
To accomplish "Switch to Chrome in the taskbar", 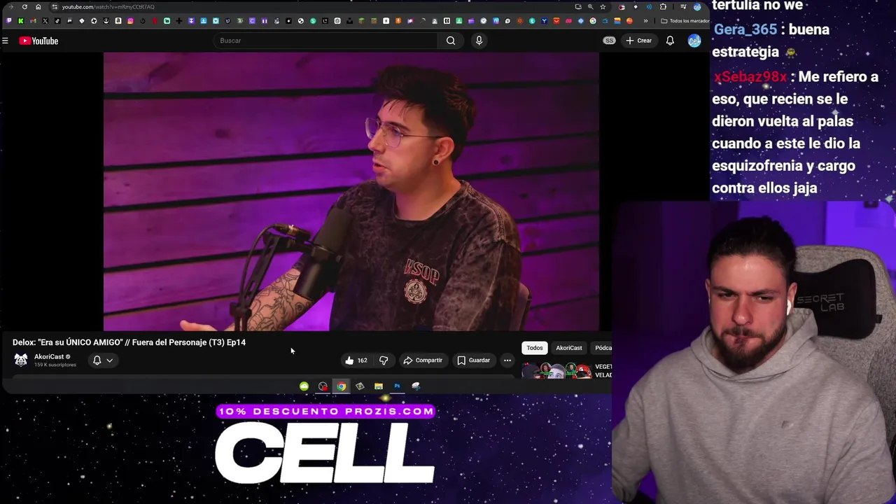I will point(341,386).
